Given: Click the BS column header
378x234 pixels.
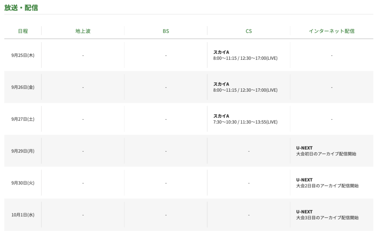Looking at the screenshot, I should [166, 31].
